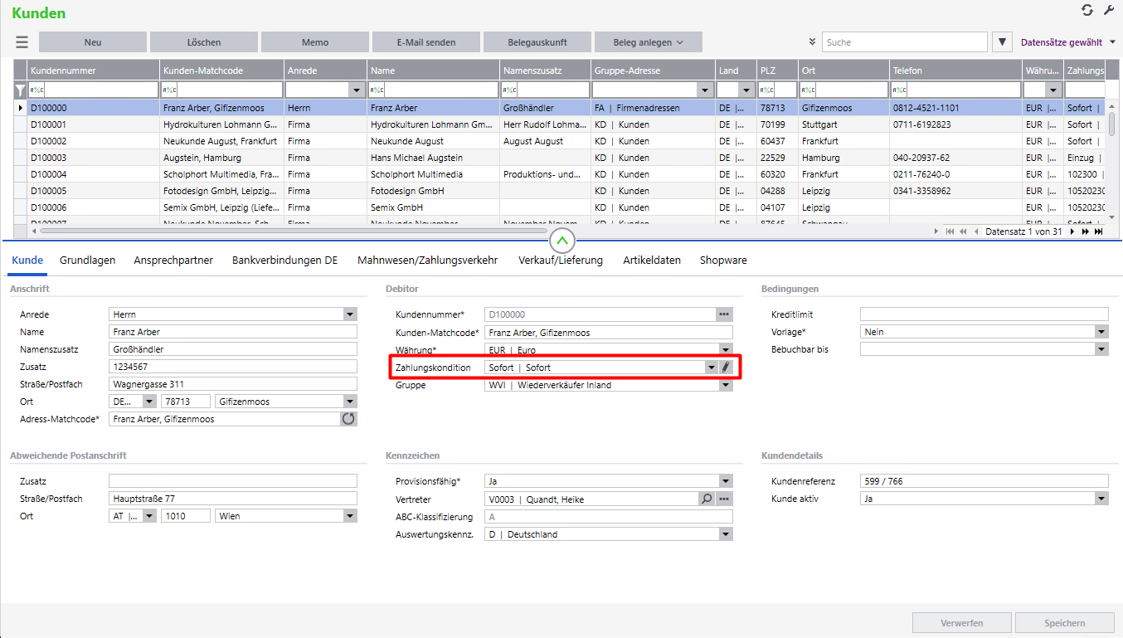Open the Kundennummer ellipsis lookup button
This screenshot has height=638, width=1123.
point(725,314)
